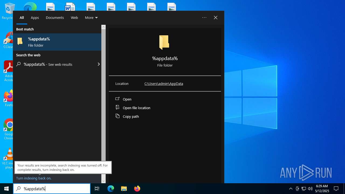Screen dimensions: 345x194
Task: Select the VLC media player desktop shortcut
Action: point(8,158)
